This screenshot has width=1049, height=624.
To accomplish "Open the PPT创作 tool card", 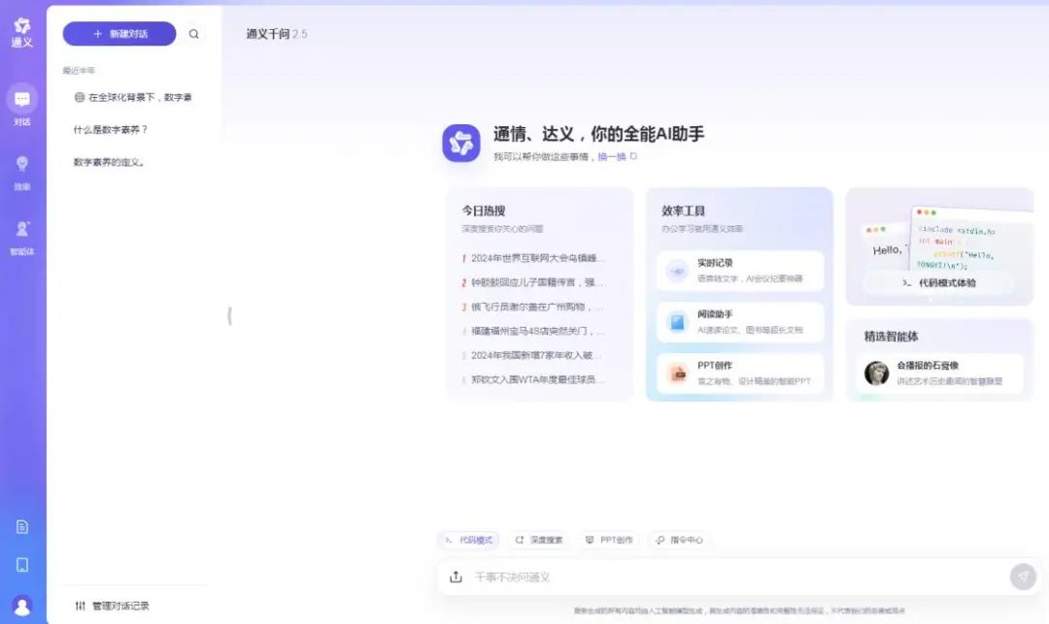I will tap(740, 374).
